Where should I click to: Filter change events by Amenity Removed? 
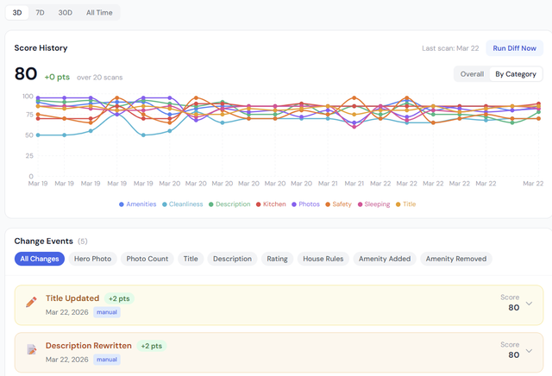click(x=456, y=259)
